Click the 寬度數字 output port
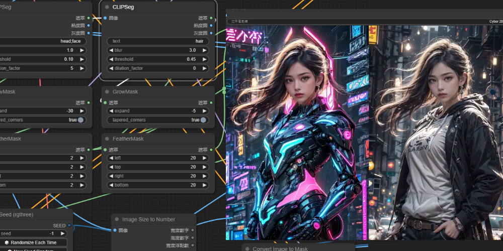Viewport: 503px width, 251px height. 193,230
